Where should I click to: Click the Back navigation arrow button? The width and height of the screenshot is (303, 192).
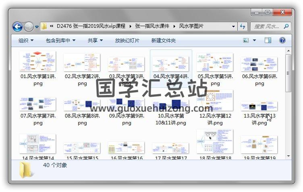[x=17, y=27]
